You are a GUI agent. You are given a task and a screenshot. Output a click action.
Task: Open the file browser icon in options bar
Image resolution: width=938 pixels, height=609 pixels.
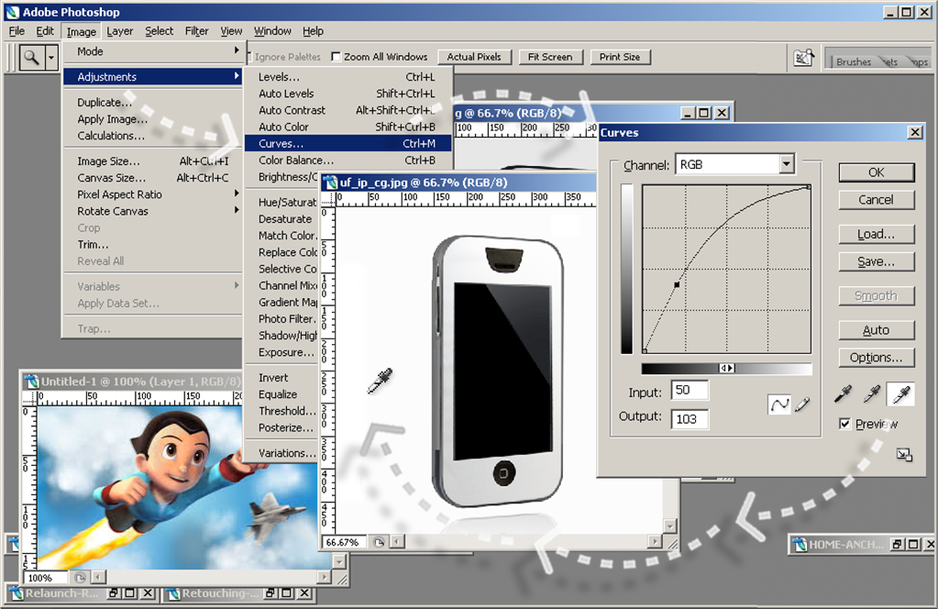click(x=803, y=58)
